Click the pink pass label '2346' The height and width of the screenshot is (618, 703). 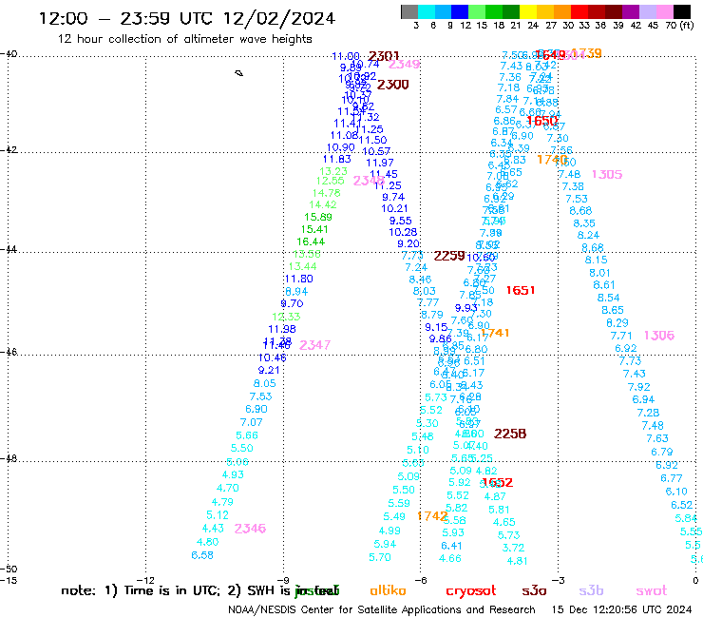pyautogui.click(x=250, y=529)
